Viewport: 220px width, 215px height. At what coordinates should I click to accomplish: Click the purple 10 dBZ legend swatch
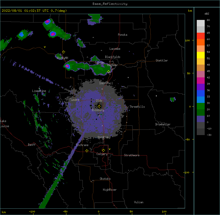coord(201,119)
